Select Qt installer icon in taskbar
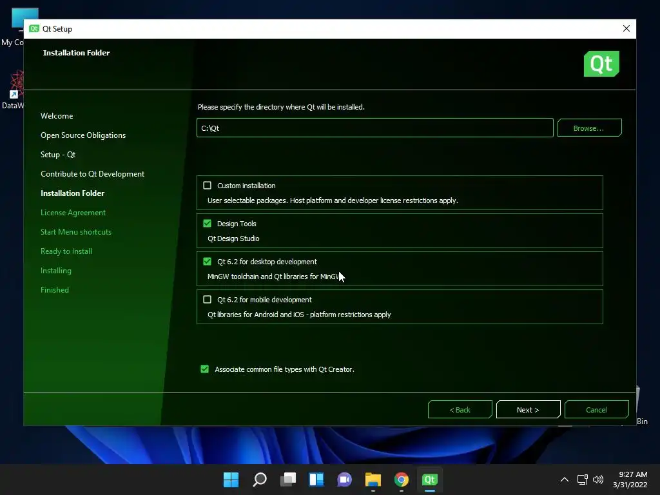 click(x=429, y=480)
